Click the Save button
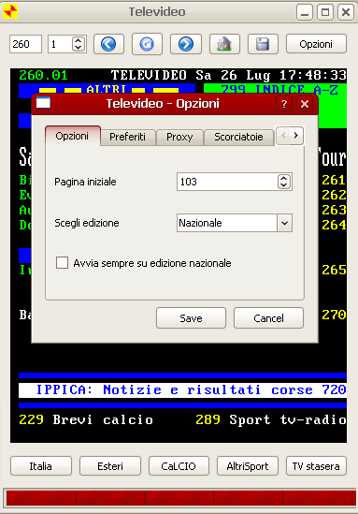The image size is (358, 514). click(x=191, y=318)
